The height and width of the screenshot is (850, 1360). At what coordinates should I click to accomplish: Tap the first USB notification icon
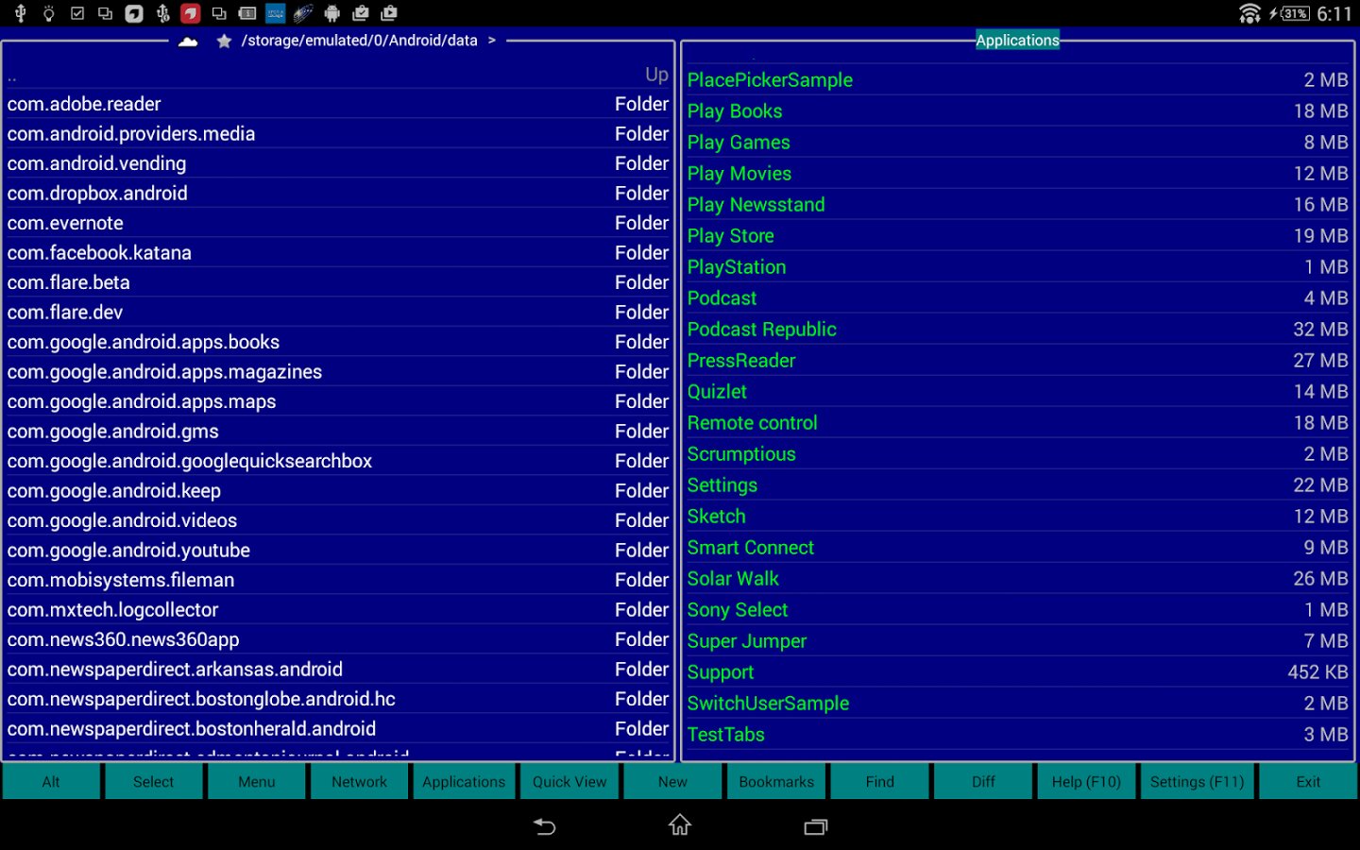point(21,13)
